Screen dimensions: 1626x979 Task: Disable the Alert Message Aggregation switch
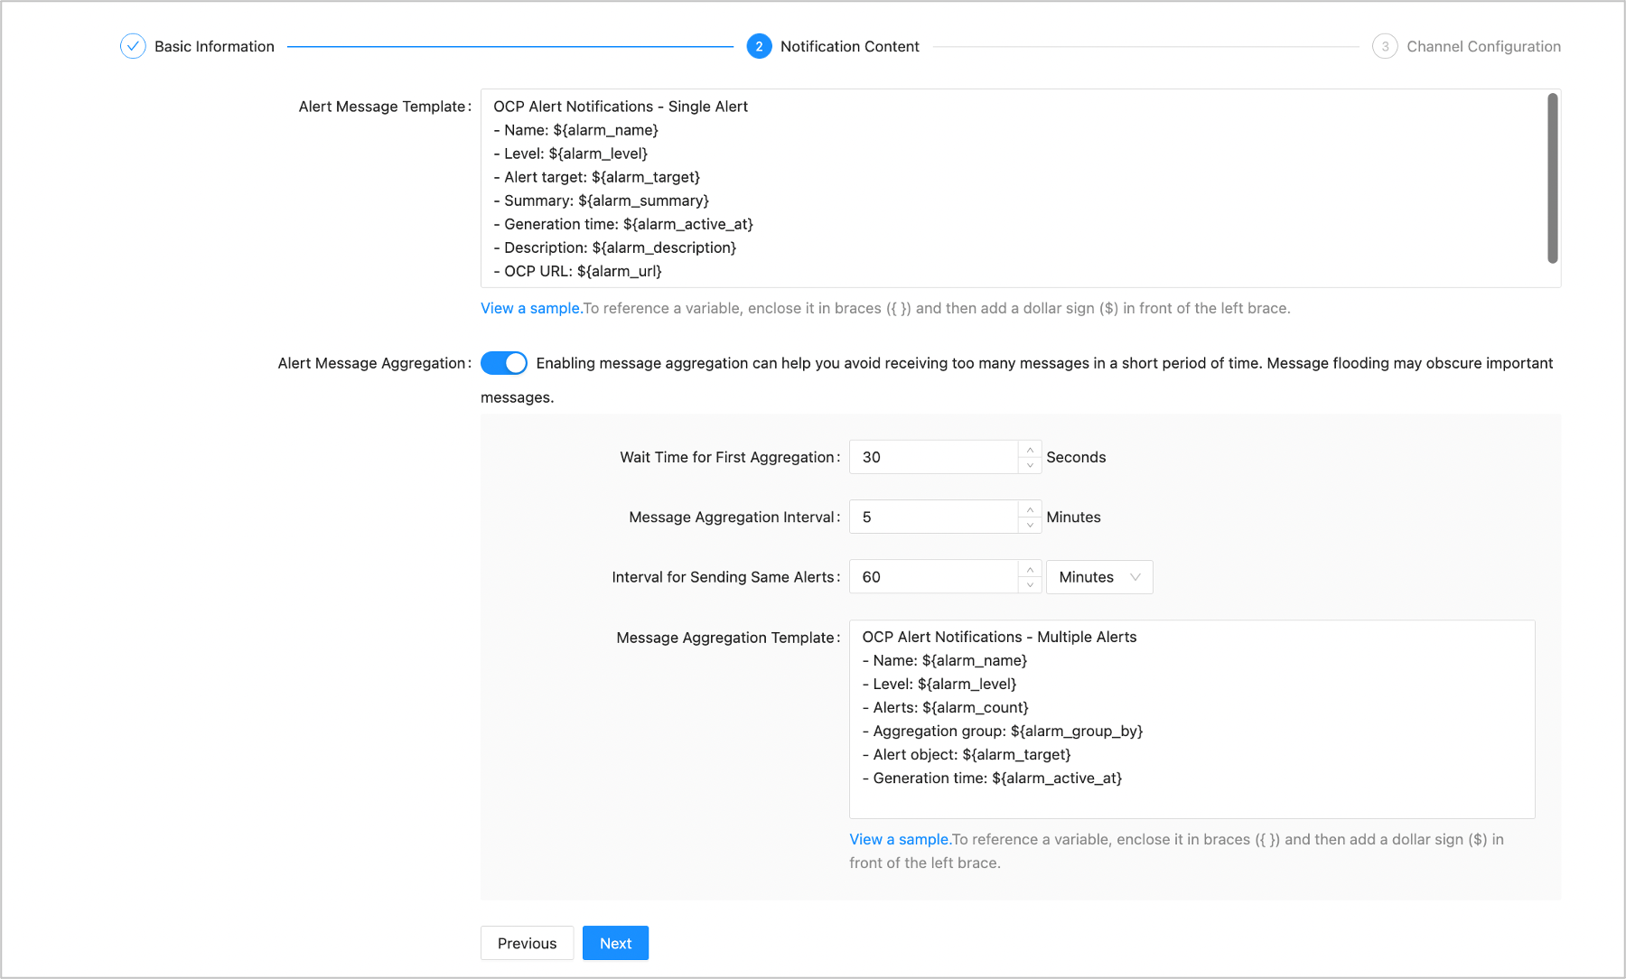pos(504,363)
